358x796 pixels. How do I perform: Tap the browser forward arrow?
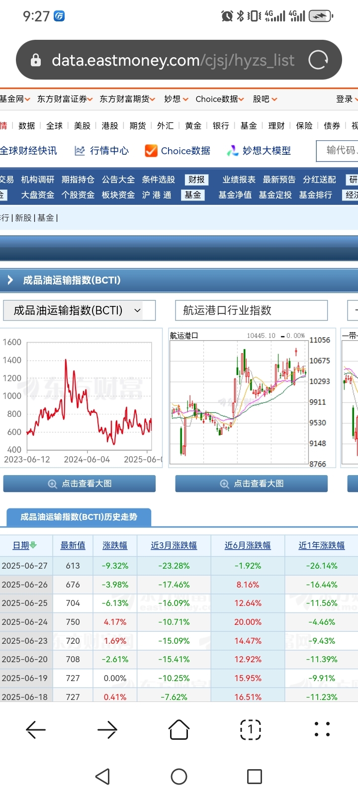pyautogui.click(x=107, y=730)
